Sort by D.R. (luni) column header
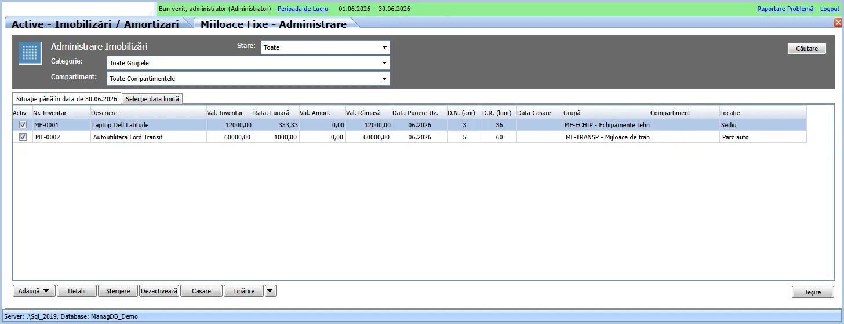844x324 pixels. pyautogui.click(x=499, y=113)
